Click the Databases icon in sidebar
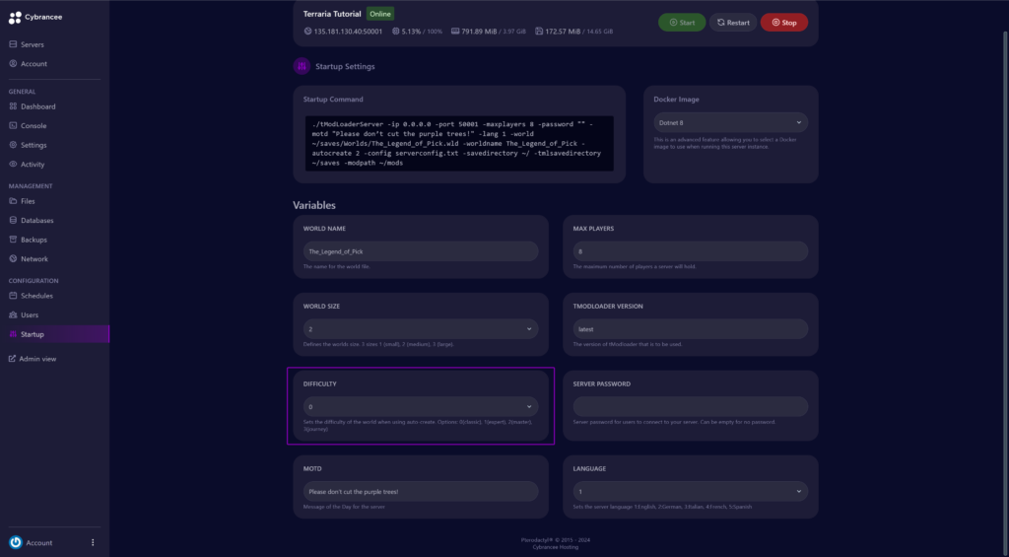Screen dimensions: 1009x557 13,220
